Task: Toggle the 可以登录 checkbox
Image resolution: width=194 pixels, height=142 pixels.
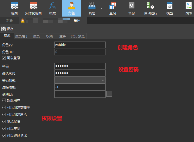Action: [x=4, y=58]
